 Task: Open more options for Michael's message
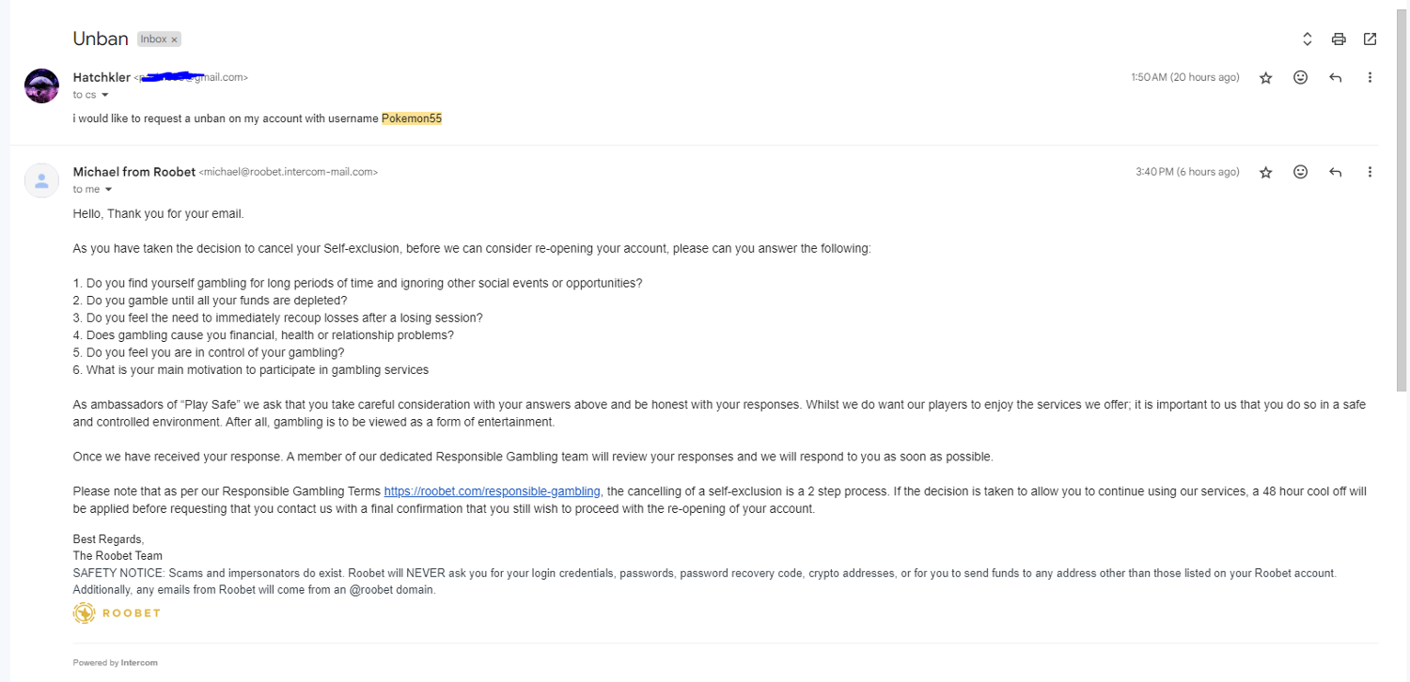click(1370, 172)
